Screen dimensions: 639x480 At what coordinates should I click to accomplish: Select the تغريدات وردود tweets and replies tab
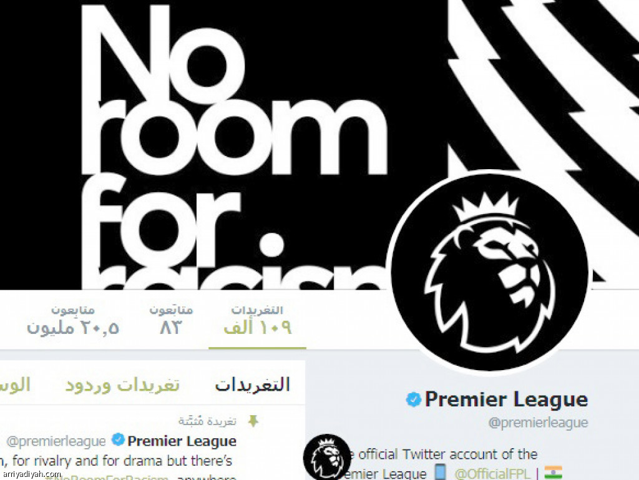(122, 384)
